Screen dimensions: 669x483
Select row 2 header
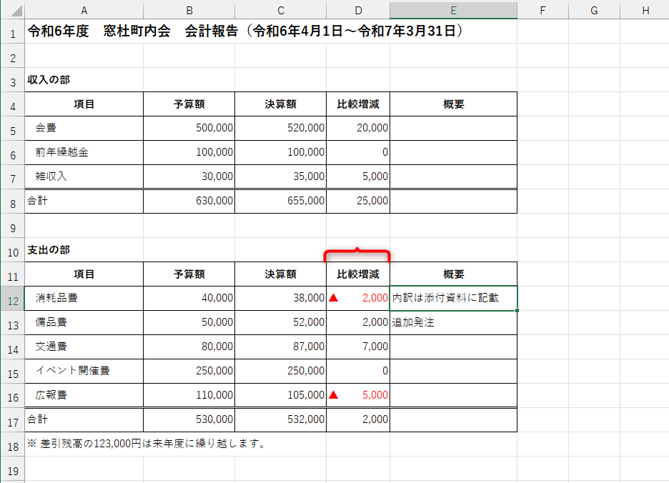click(x=12, y=56)
